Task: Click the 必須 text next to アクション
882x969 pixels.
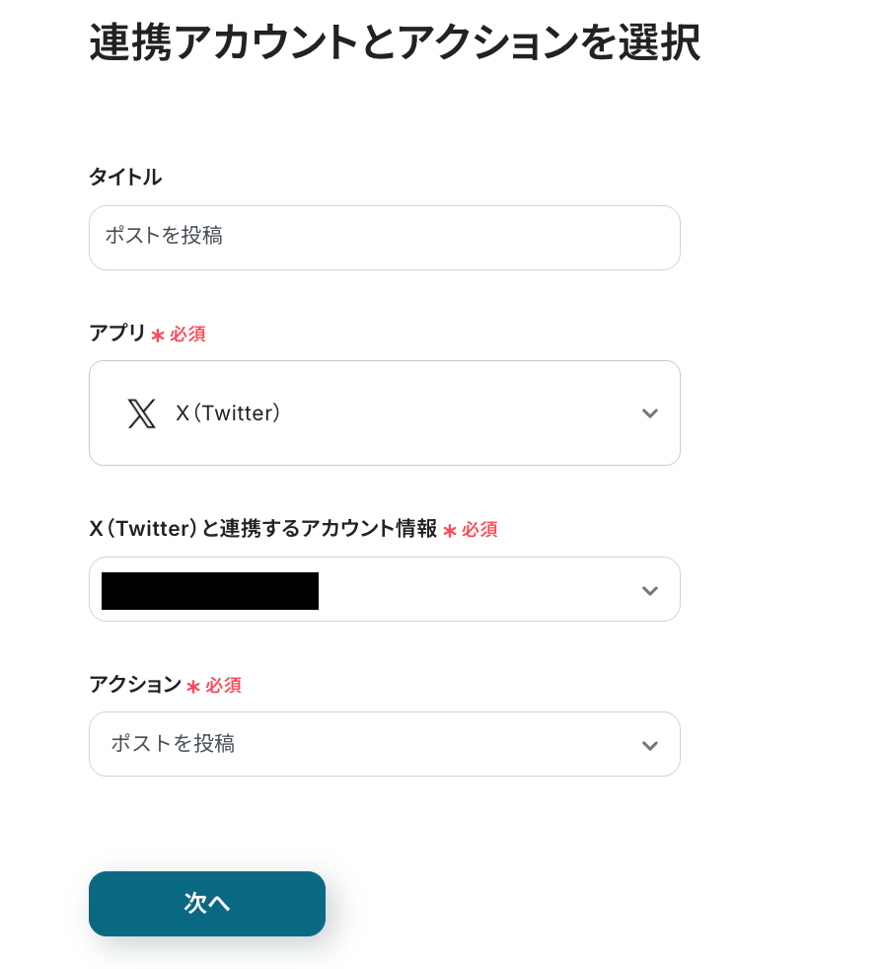Action: tap(223, 686)
